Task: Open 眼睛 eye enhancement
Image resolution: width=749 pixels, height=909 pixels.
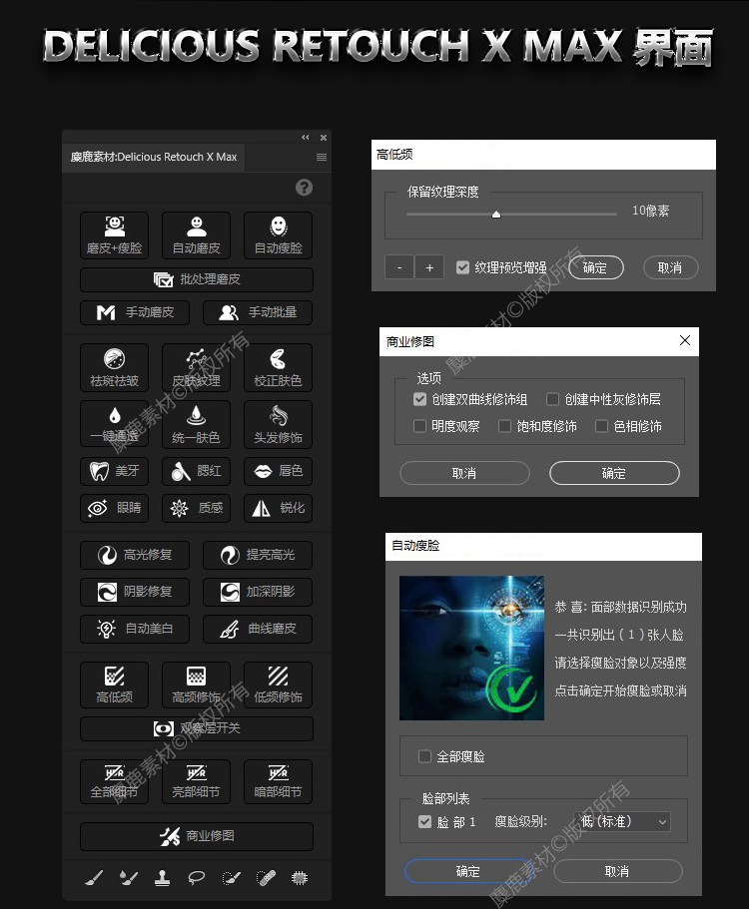Action: (114, 508)
